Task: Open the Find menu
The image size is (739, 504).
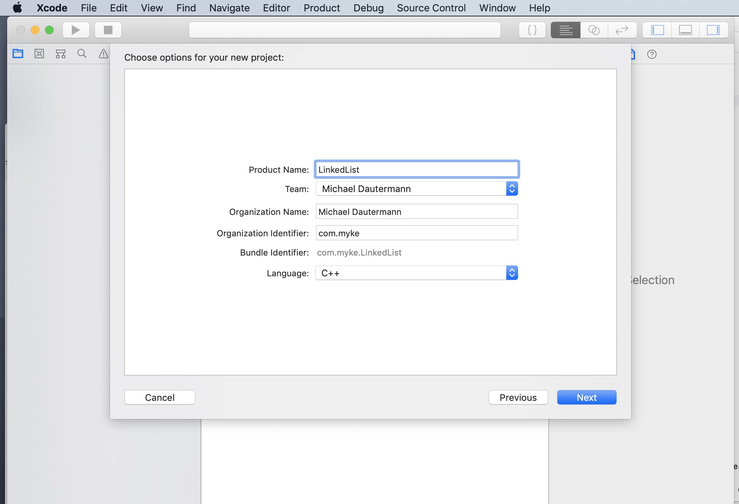Action: pos(186,8)
